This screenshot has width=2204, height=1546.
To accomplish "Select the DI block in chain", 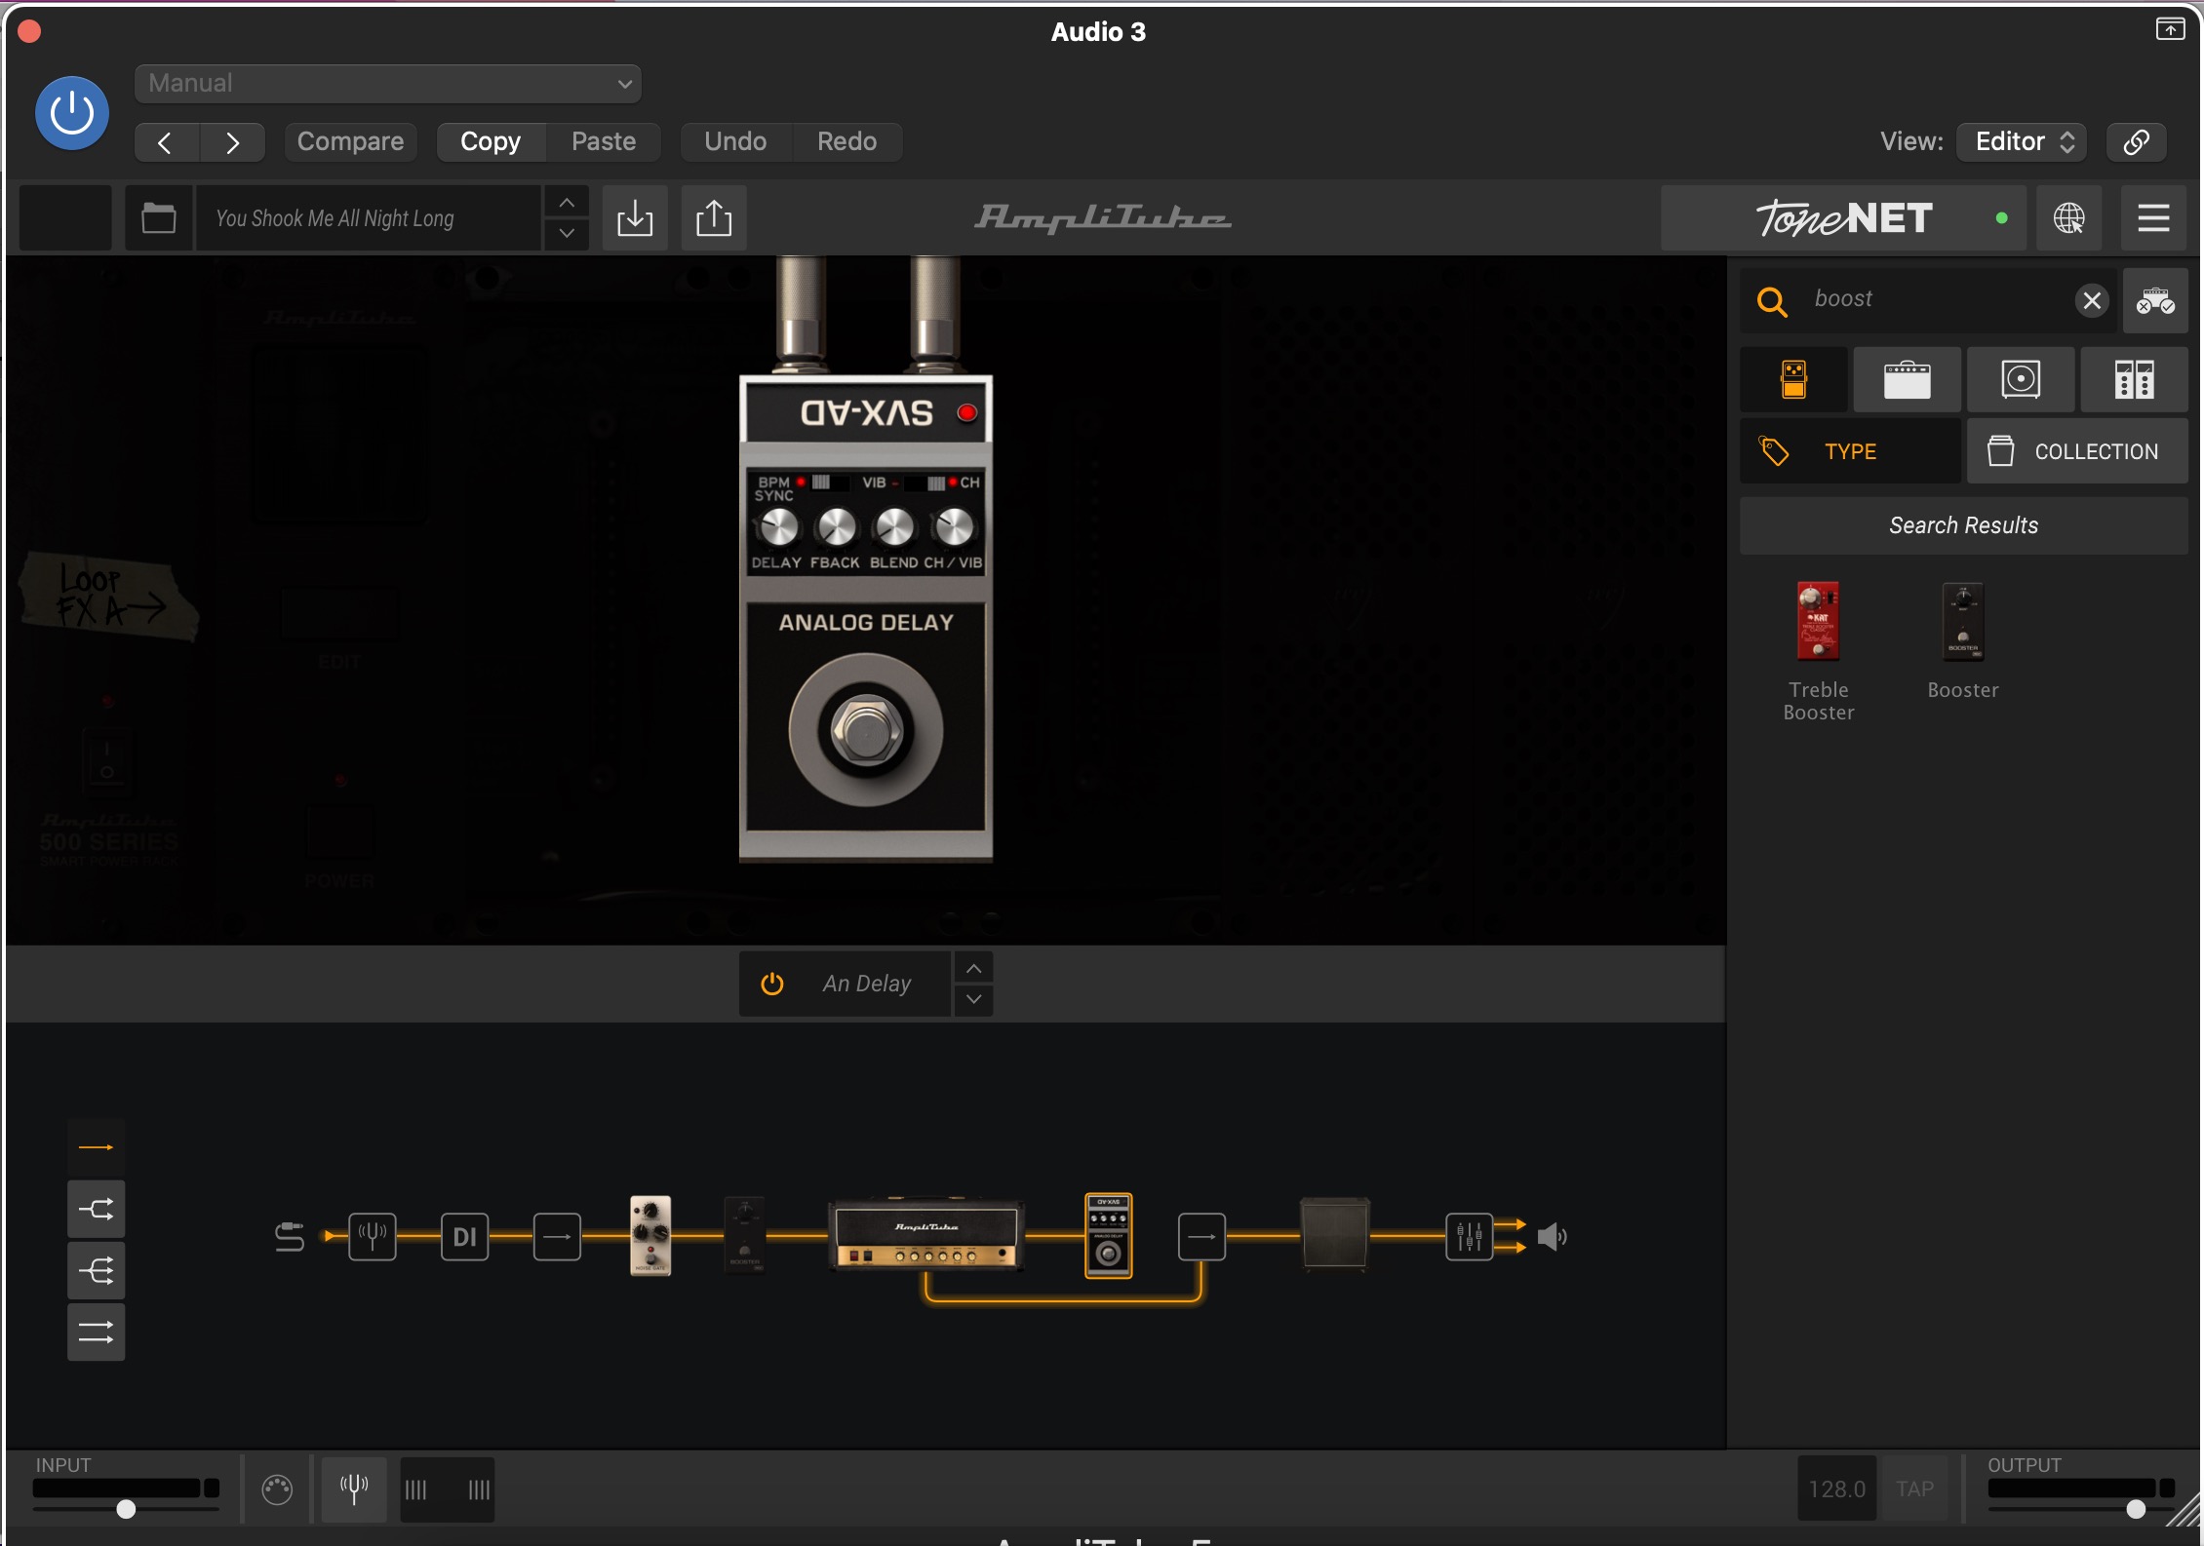I will pyautogui.click(x=464, y=1237).
